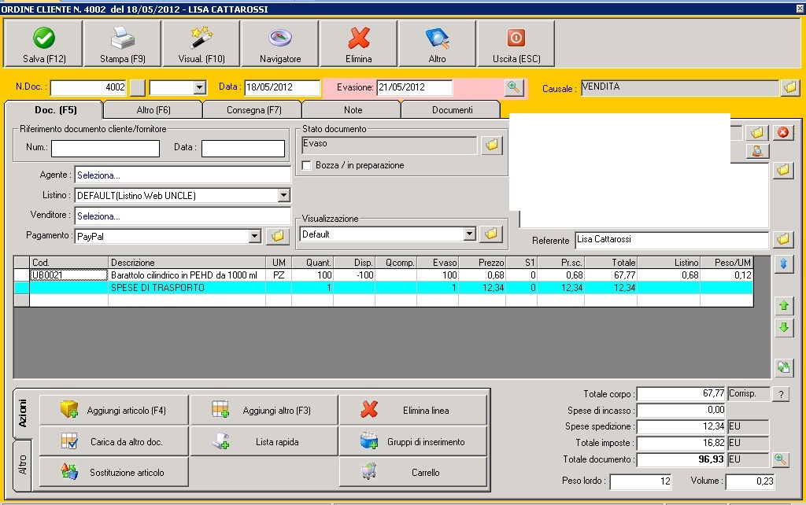The image size is (806, 505).
Task: Click folder icon beside Pagamento dropdown
Action: (278, 236)
